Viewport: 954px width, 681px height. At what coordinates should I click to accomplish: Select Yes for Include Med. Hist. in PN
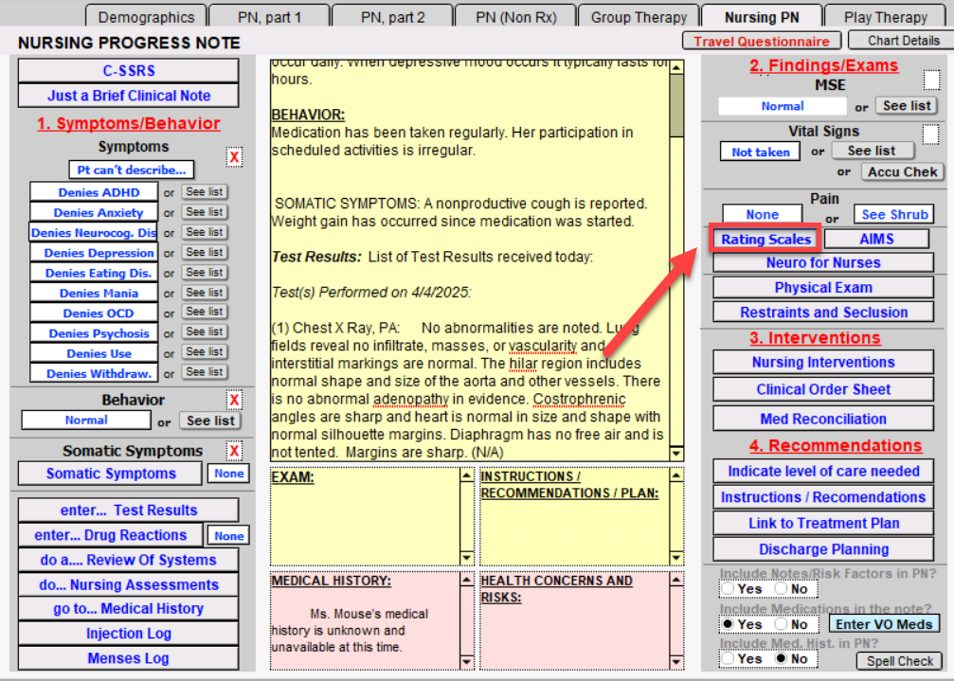728,658
